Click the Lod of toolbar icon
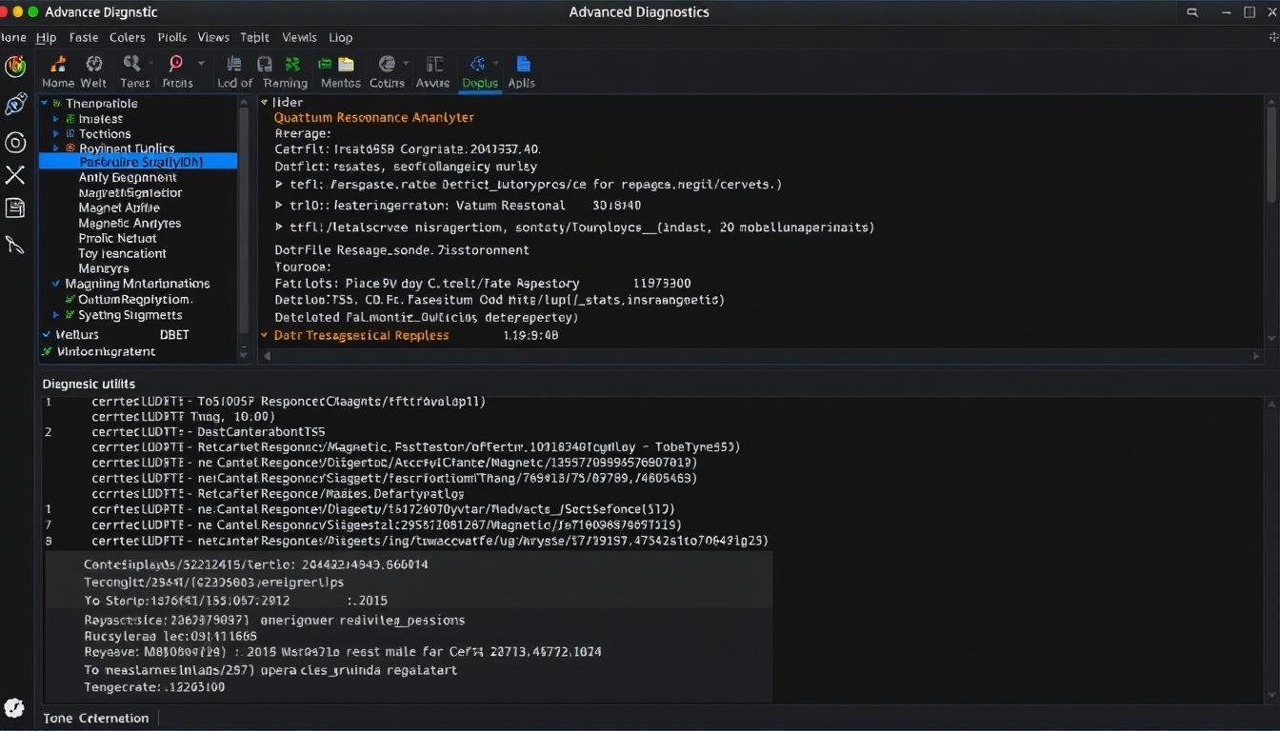This screenshot has height=731, width=1280. pyautogui.click(x=234, y=65)
